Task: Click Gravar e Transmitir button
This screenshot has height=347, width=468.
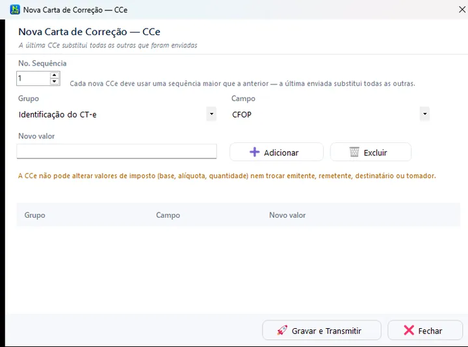Action: click(322, 330)
